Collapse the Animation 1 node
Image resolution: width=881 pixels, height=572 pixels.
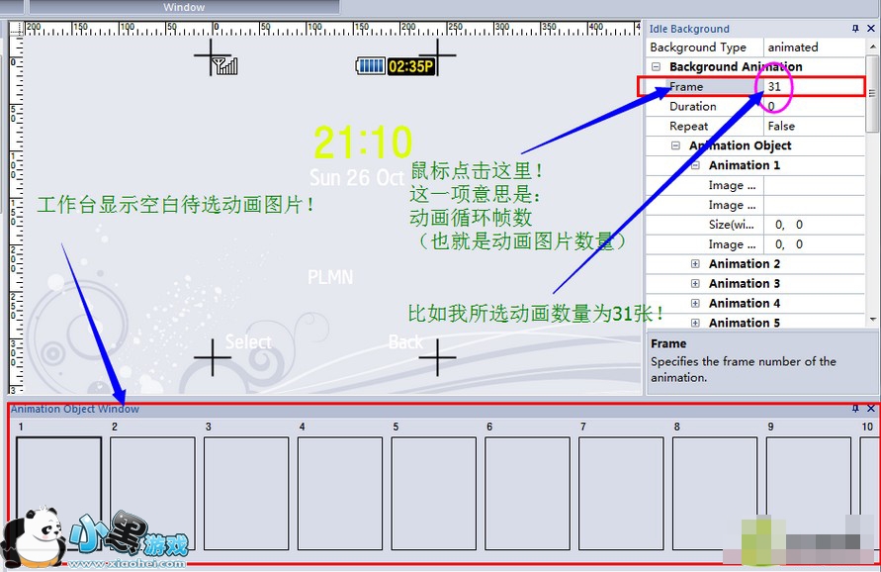point(695,165)
